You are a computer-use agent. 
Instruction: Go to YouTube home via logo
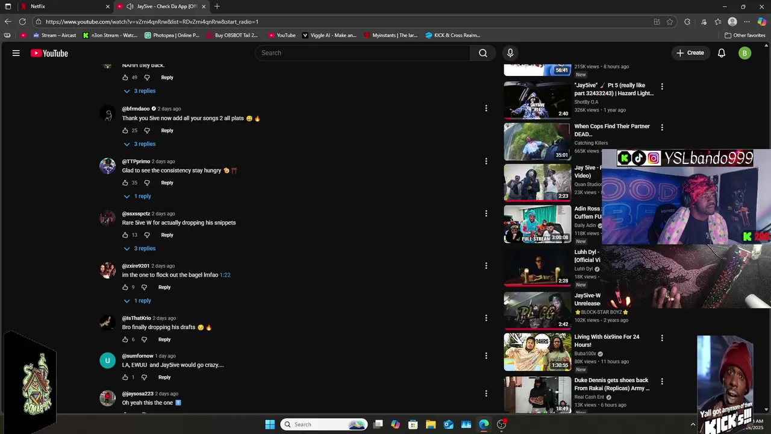49,53
